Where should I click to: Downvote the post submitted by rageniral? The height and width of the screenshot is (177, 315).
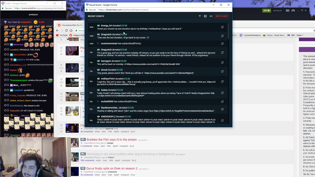click(61, 132)
